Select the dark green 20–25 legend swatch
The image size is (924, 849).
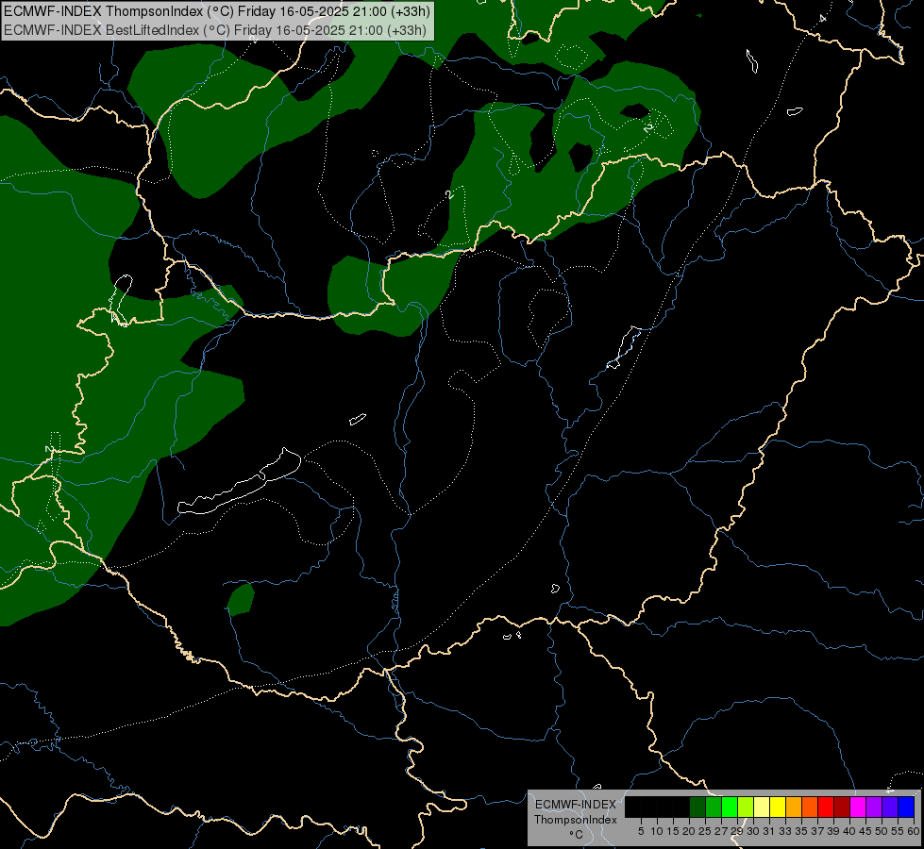[x=697, y=807]
